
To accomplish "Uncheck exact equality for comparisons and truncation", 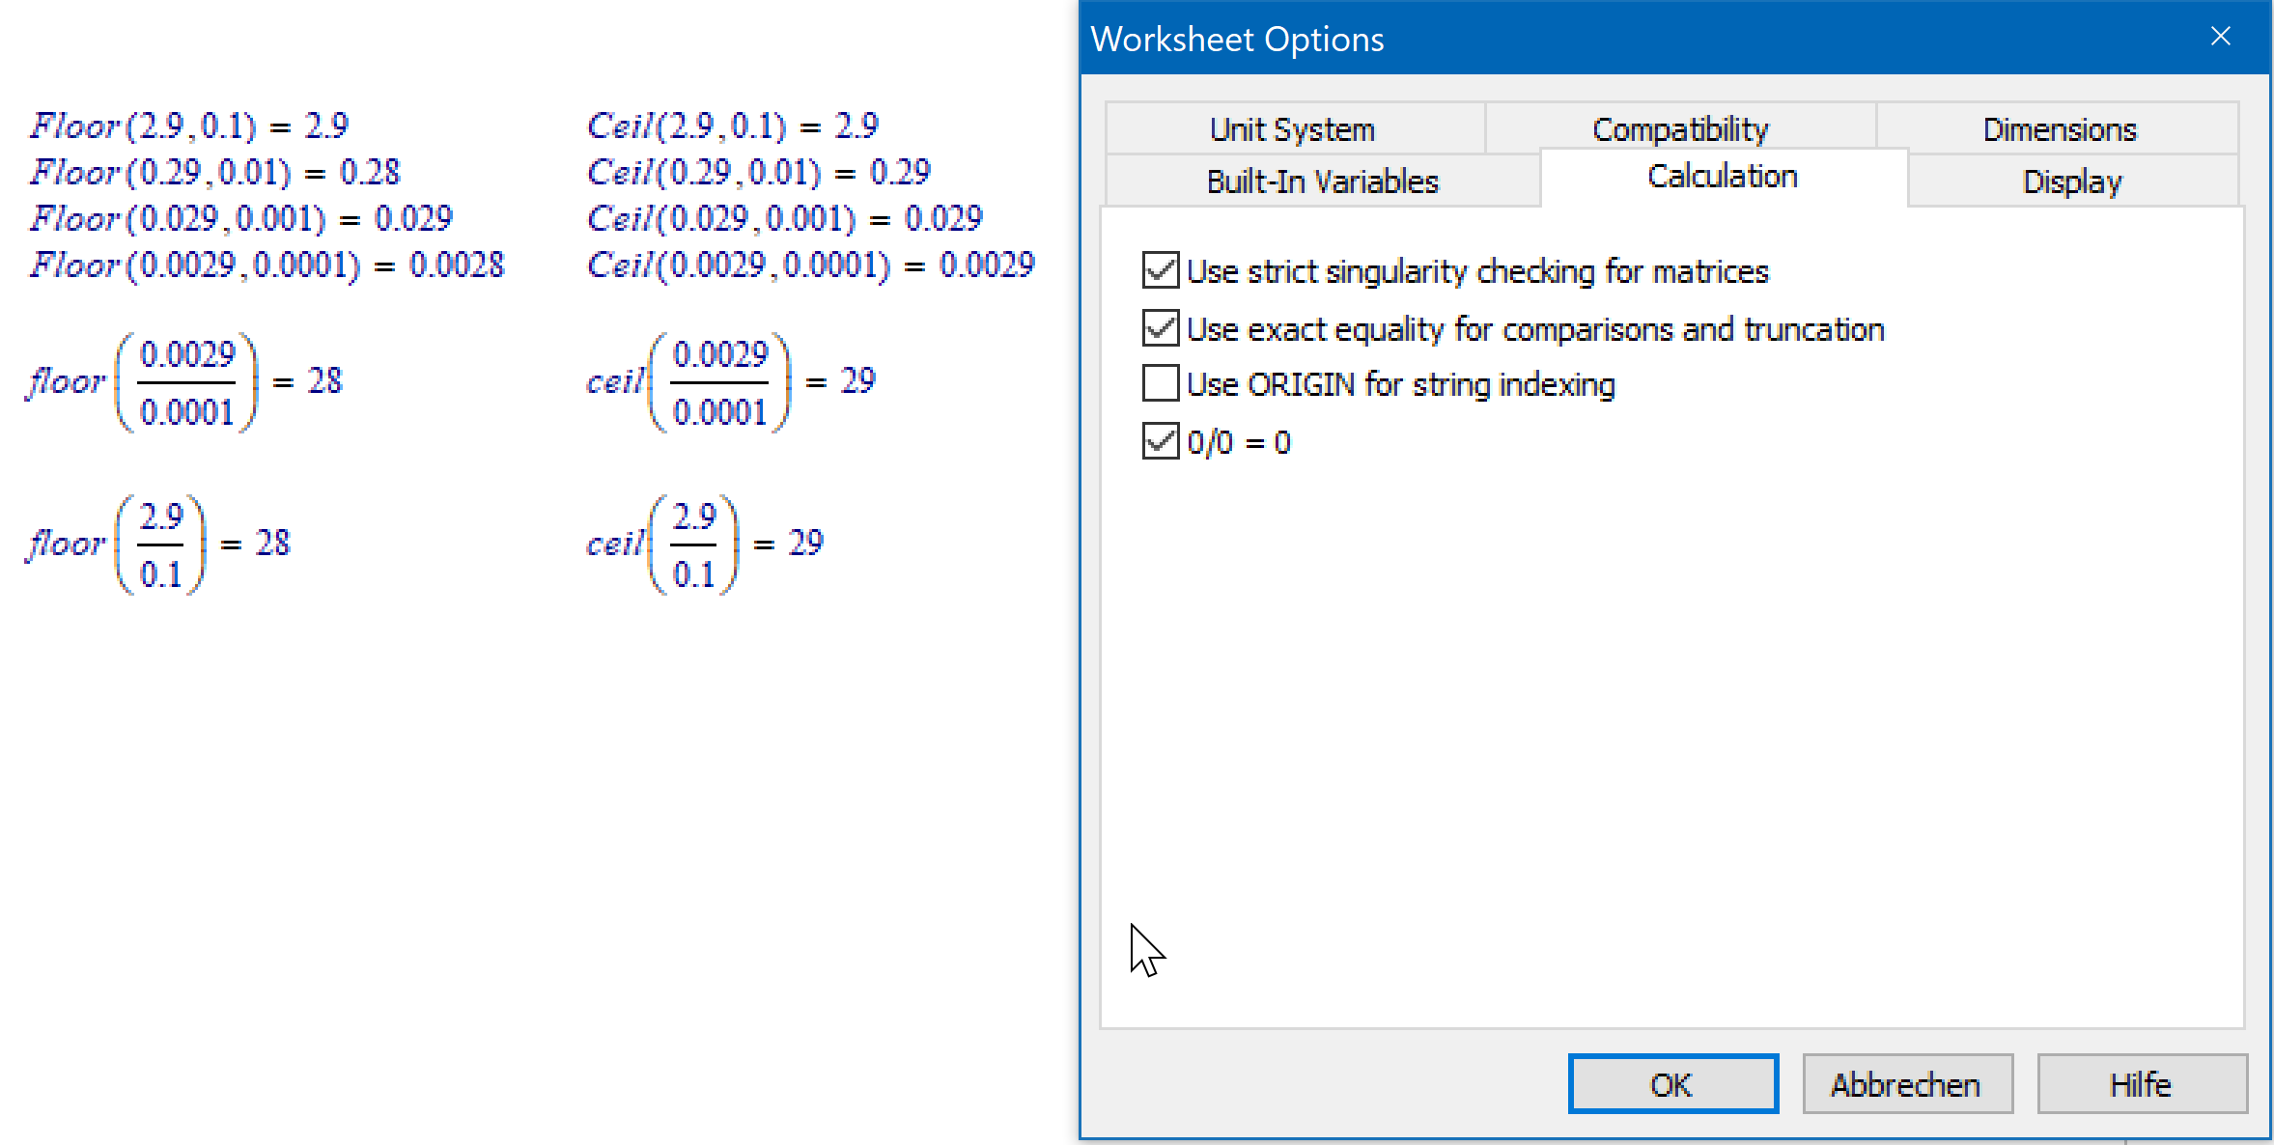I will click(1160, 329).
